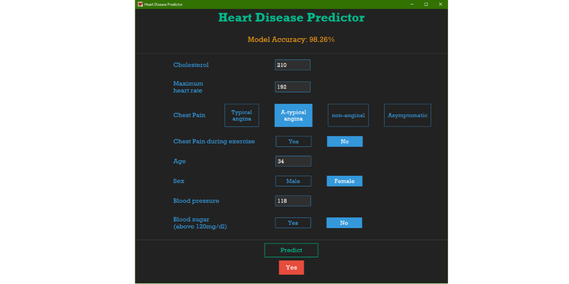This screenshot has width=569, height=284.
Task: Select Asymptomatic chest pain type
Action: (407, 115)
